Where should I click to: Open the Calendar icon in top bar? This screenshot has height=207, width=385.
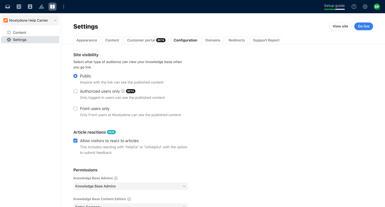tap(19, 7)
